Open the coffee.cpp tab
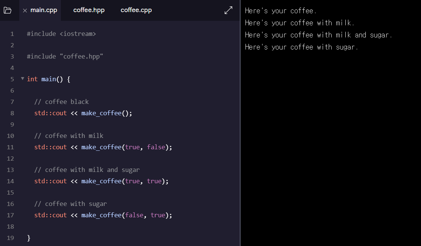421x246 pixels. 136,10
